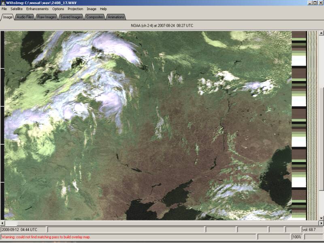Click the 2008-09-12 04:44 UTC status field

23,230
